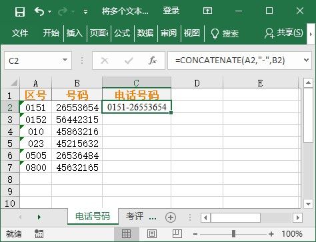Open the undo history dropdown arrow
The width and height of the screenshot is (316, 242).
coord(49,11)
